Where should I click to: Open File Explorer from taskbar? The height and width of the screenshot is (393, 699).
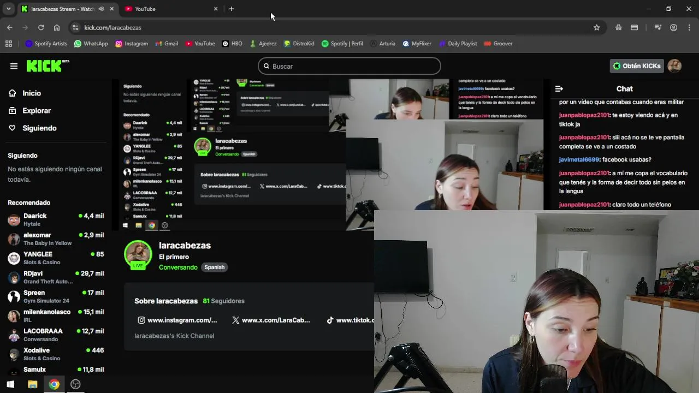[32, 384]
